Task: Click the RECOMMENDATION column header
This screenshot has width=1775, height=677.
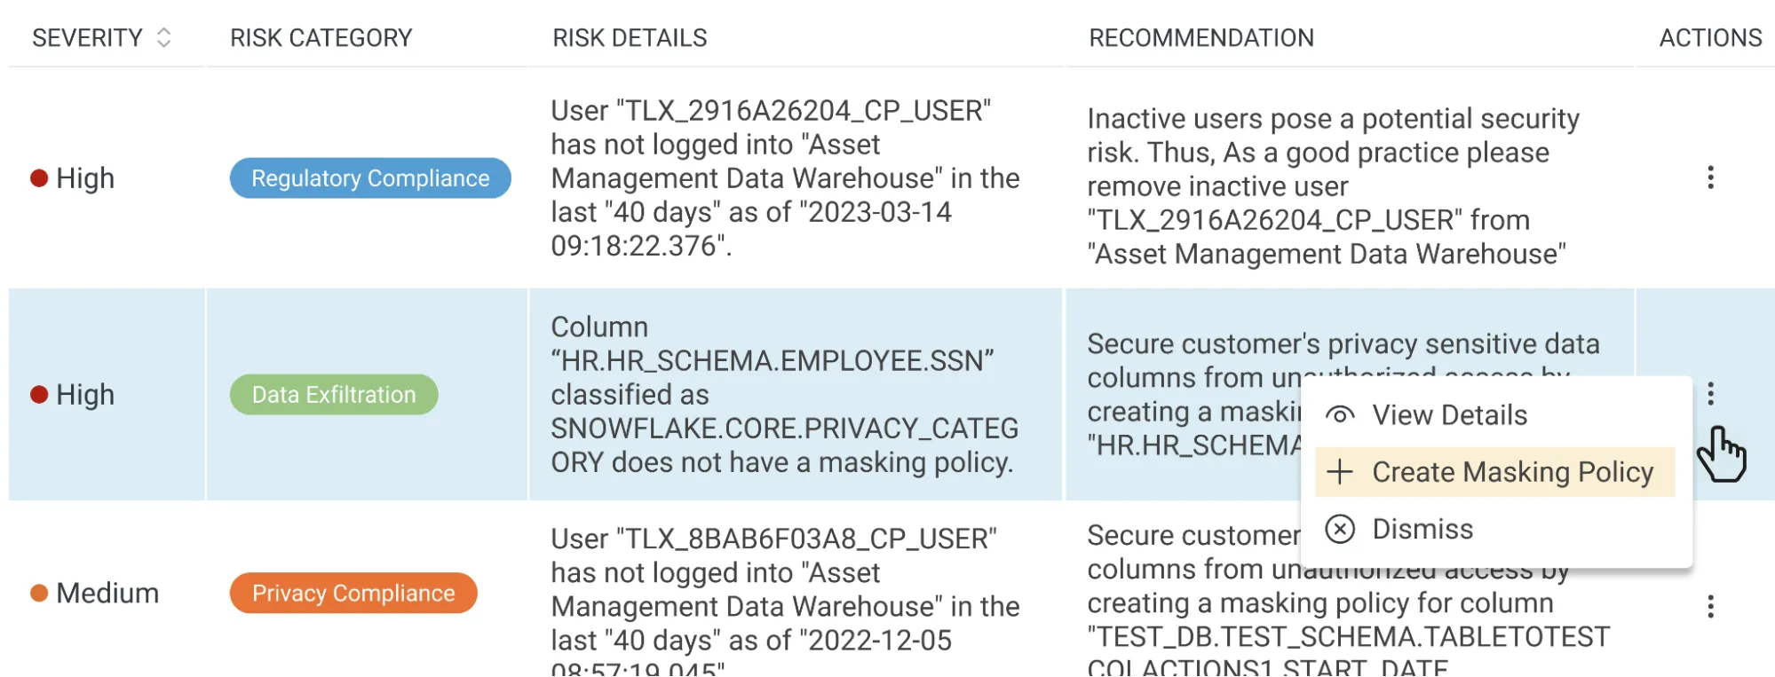Action: [x=1201, y=37]
